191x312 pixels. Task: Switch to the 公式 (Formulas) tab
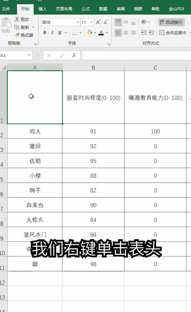86,9
